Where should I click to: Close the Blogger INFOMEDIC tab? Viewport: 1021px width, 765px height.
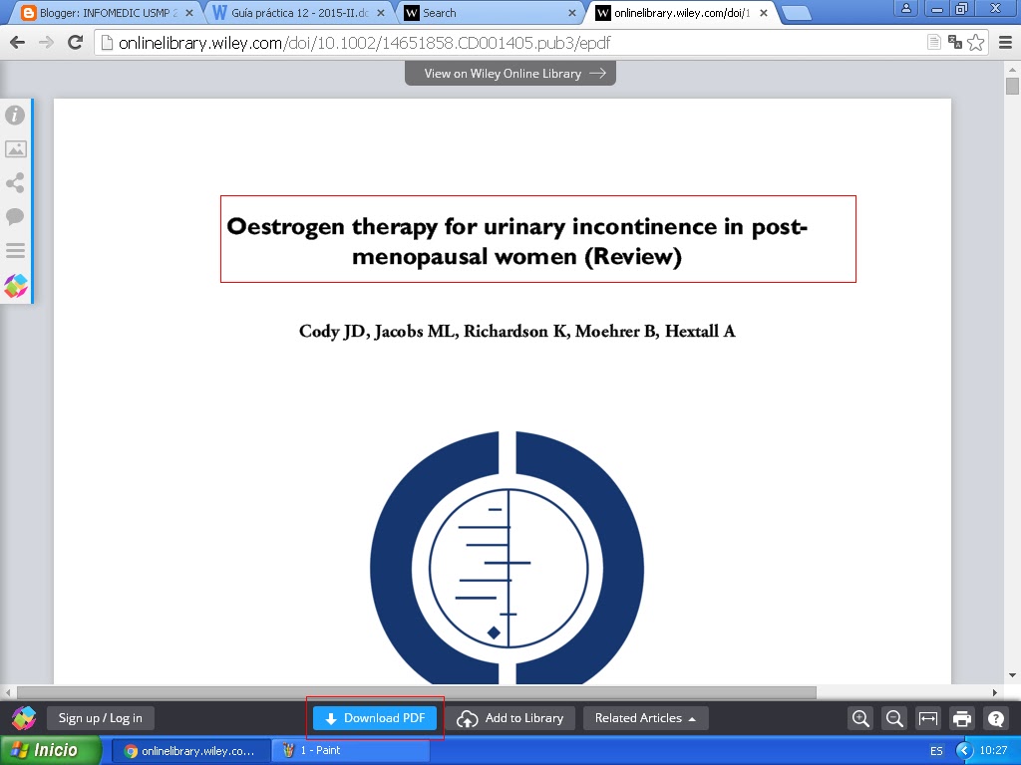click(x=188, y=13)
